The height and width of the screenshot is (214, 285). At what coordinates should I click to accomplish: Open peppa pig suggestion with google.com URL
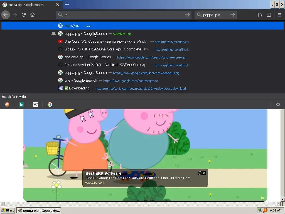pyautogui.click(x=142, y=73)
